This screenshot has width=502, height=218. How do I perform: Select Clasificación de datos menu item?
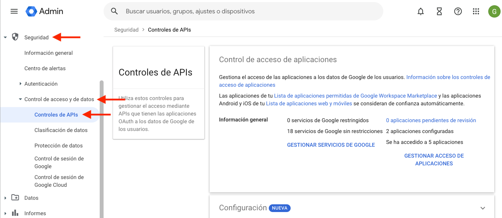(61, 130)
